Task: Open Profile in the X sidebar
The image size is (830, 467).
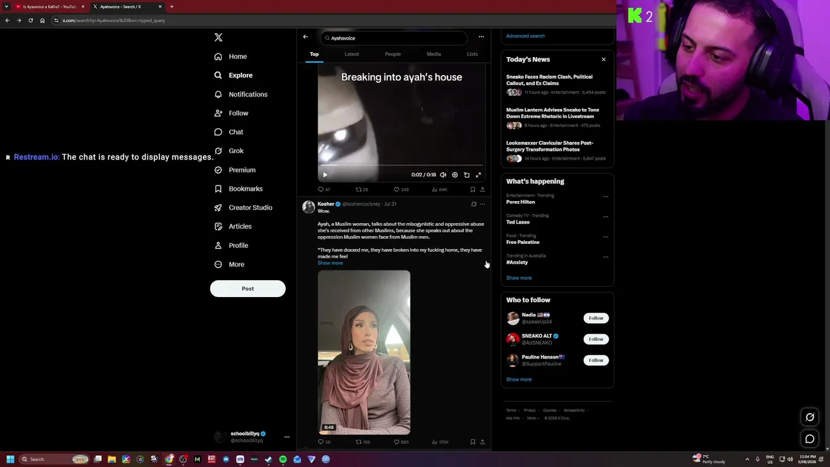Action: (231, 246)
